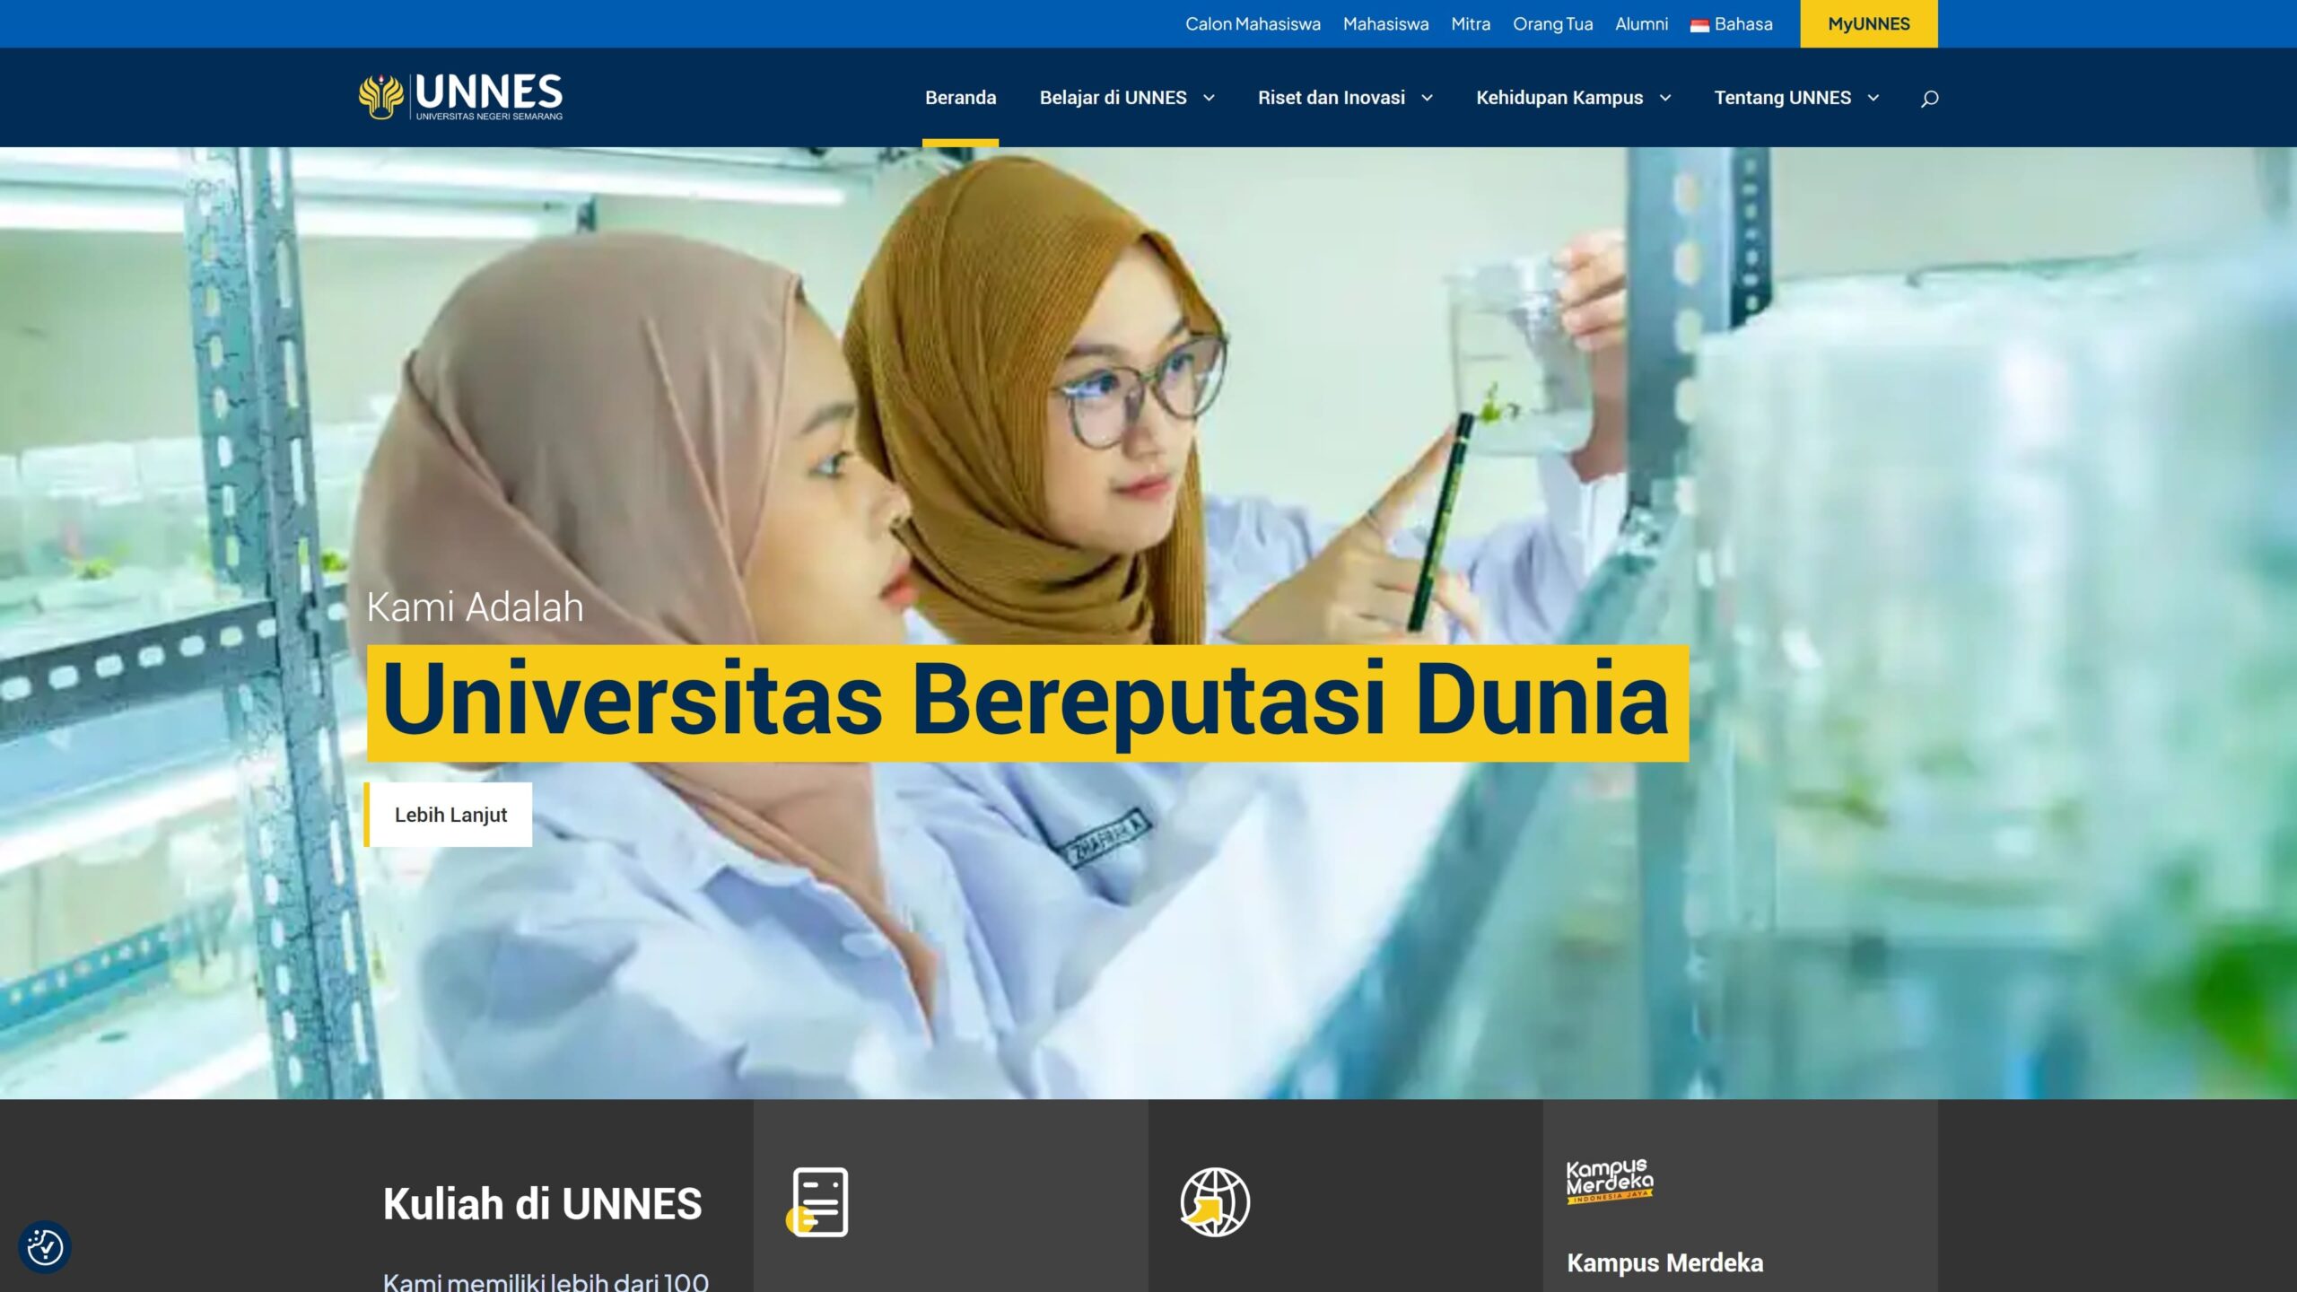
Task: Expand the Tentang UNNES chevron
Action: (x=1873, y=98)
